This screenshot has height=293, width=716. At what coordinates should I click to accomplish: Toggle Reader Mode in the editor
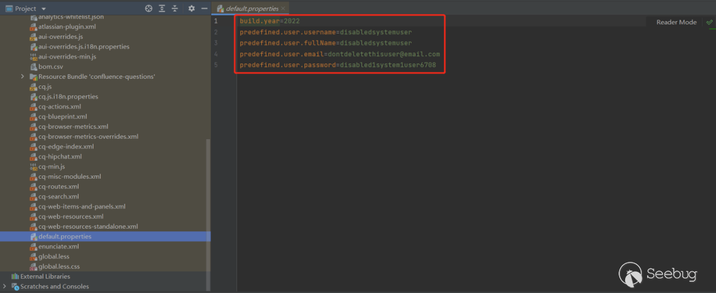pyautogui.click(x=676, y=22)
